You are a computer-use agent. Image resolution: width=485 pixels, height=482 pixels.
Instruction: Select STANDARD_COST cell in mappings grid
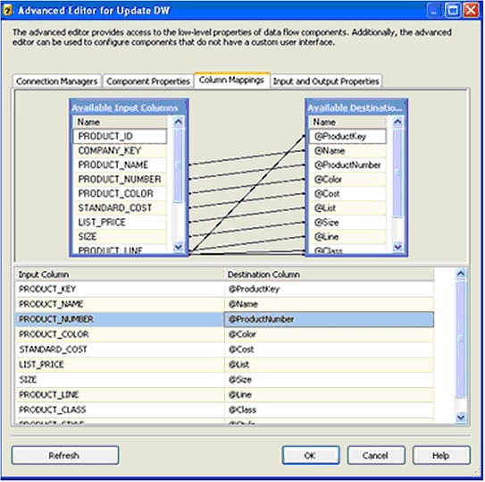click(x=120, y=349)
